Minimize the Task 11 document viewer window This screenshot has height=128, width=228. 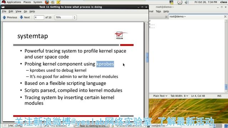tap(138, 7)
